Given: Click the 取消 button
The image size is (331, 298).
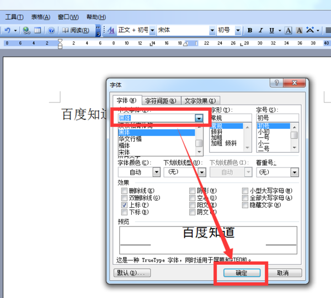Looking at the screenshot, I should [283, 273].
